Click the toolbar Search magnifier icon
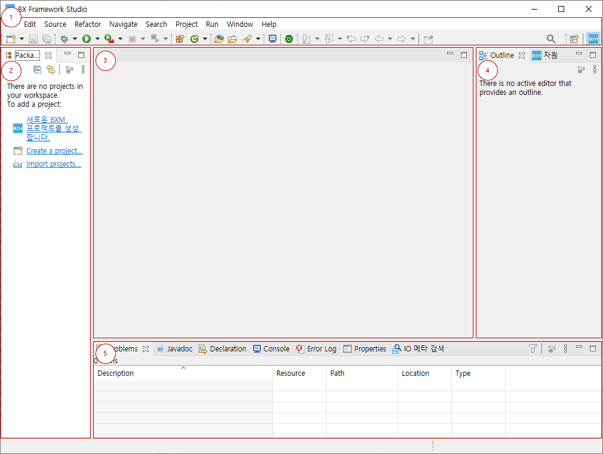603x454 pixels. [x=551, y=39]
